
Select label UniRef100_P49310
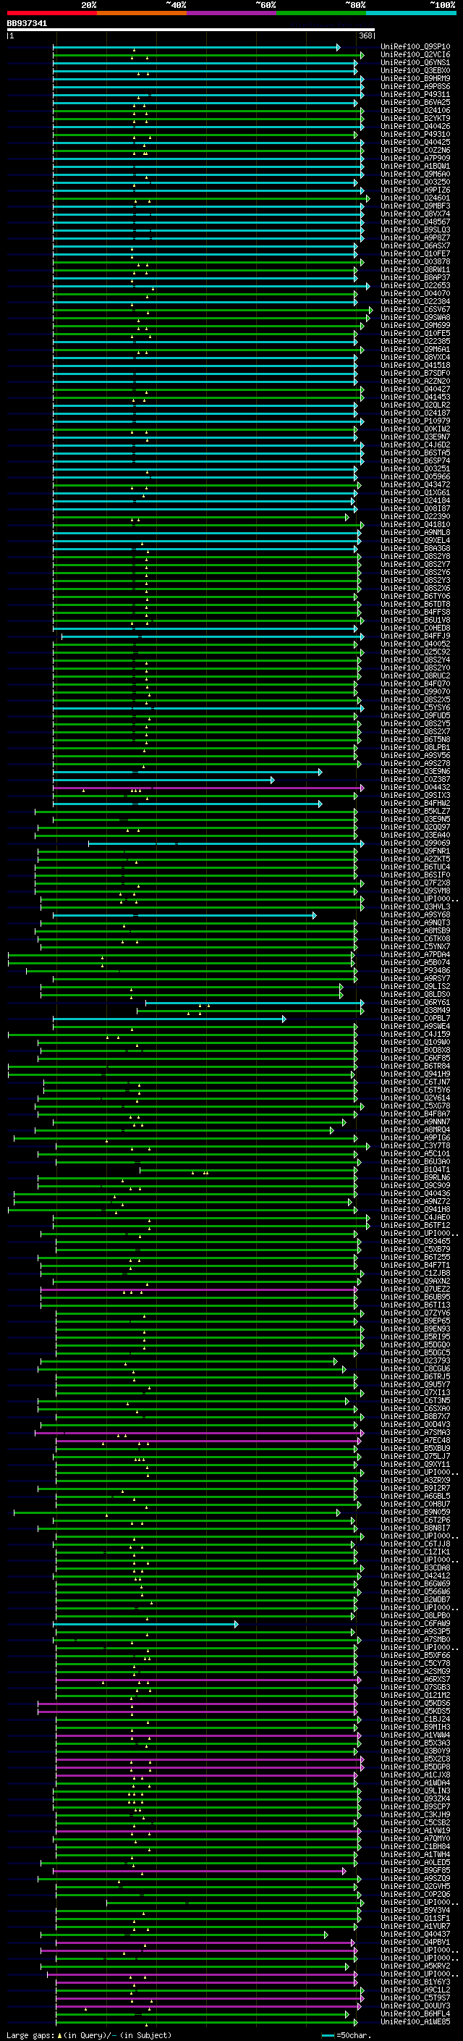click(415, 135)
